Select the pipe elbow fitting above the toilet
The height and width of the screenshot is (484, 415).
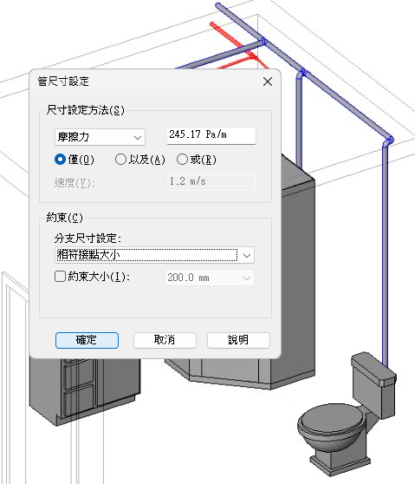tap(388, 141)
